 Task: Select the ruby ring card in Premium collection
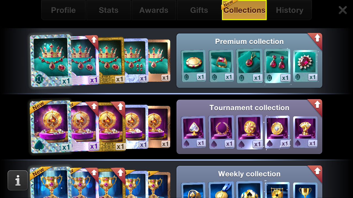[x=221, y=66]
